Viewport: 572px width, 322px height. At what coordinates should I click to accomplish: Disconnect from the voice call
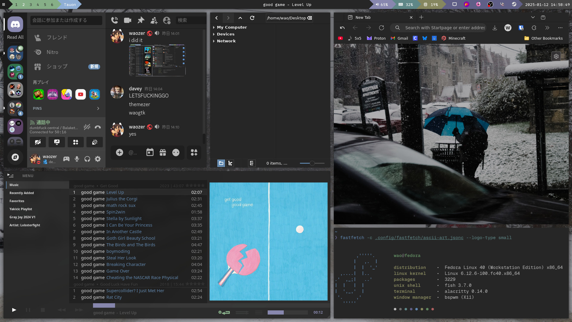tap(98, 127)
